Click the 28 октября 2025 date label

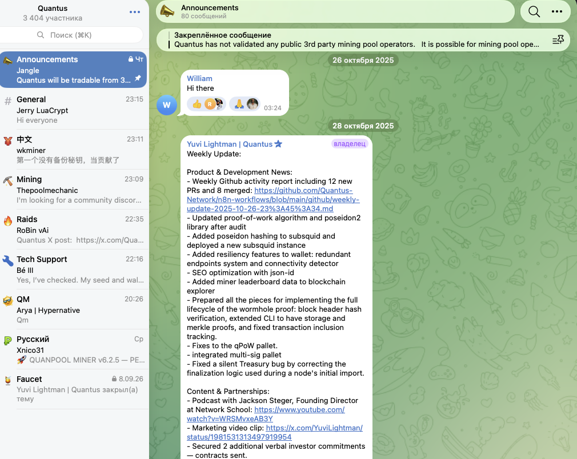pyautogui.click(x=363, y=126)
